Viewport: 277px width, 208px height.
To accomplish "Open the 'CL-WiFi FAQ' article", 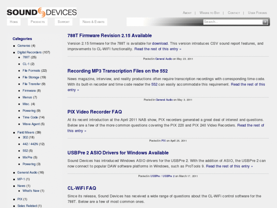I will pyautogui.click(x=82, y=188).
